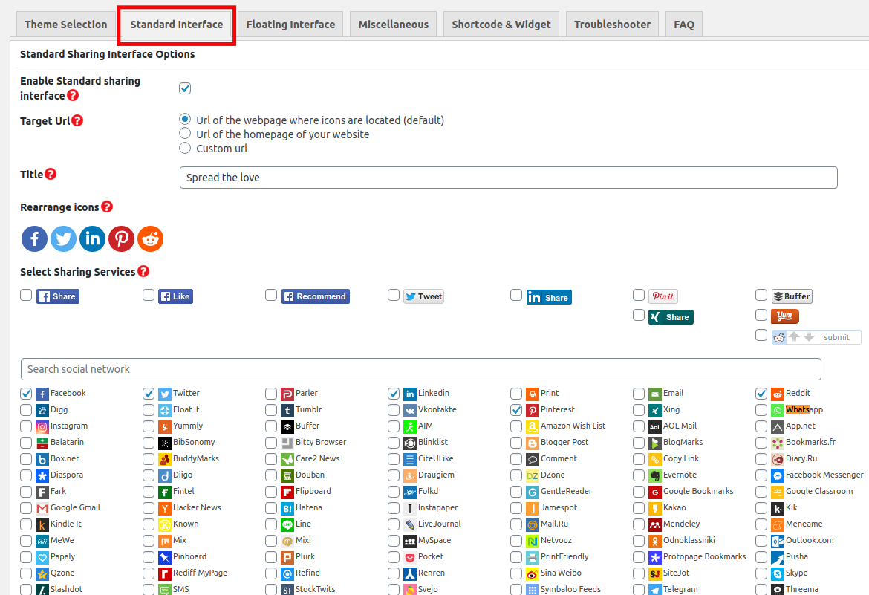Click the Facebook Messenger icon in services list
Screen dimensions: 869x595
pyautogui.click(x=778, y=476)
